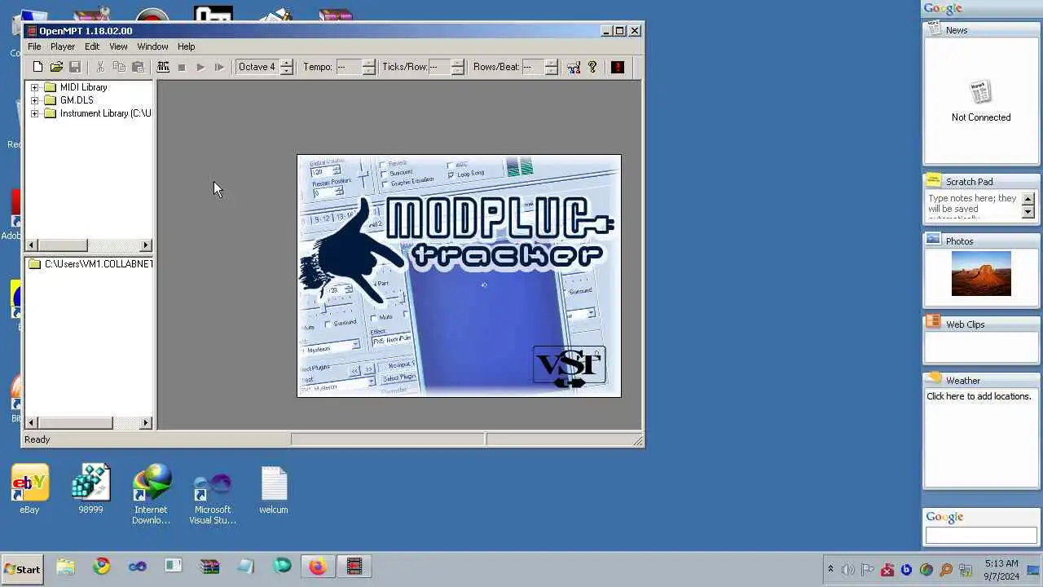Click the lower folder panel horizontal scrollbar thumb
This screenshot has width=1043, height=587.
(x=75, y=423)
